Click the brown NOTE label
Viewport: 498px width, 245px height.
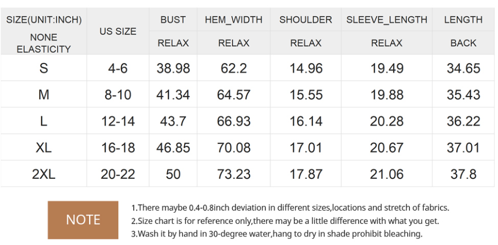tap(83, 220)
